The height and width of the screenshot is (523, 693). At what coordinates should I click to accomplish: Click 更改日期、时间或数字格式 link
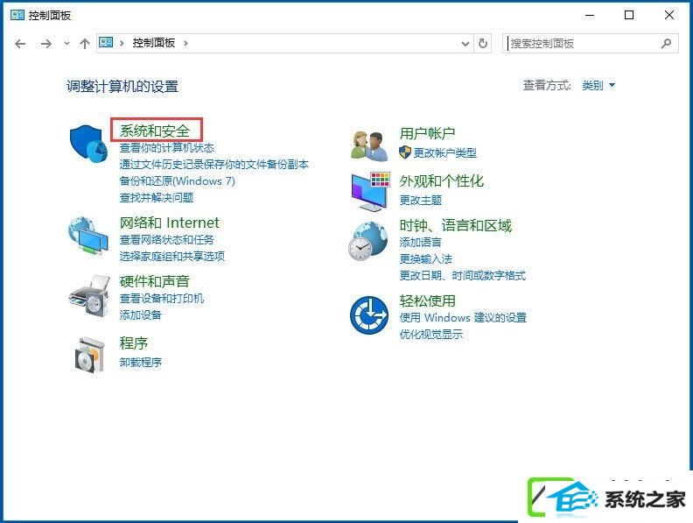463,276
